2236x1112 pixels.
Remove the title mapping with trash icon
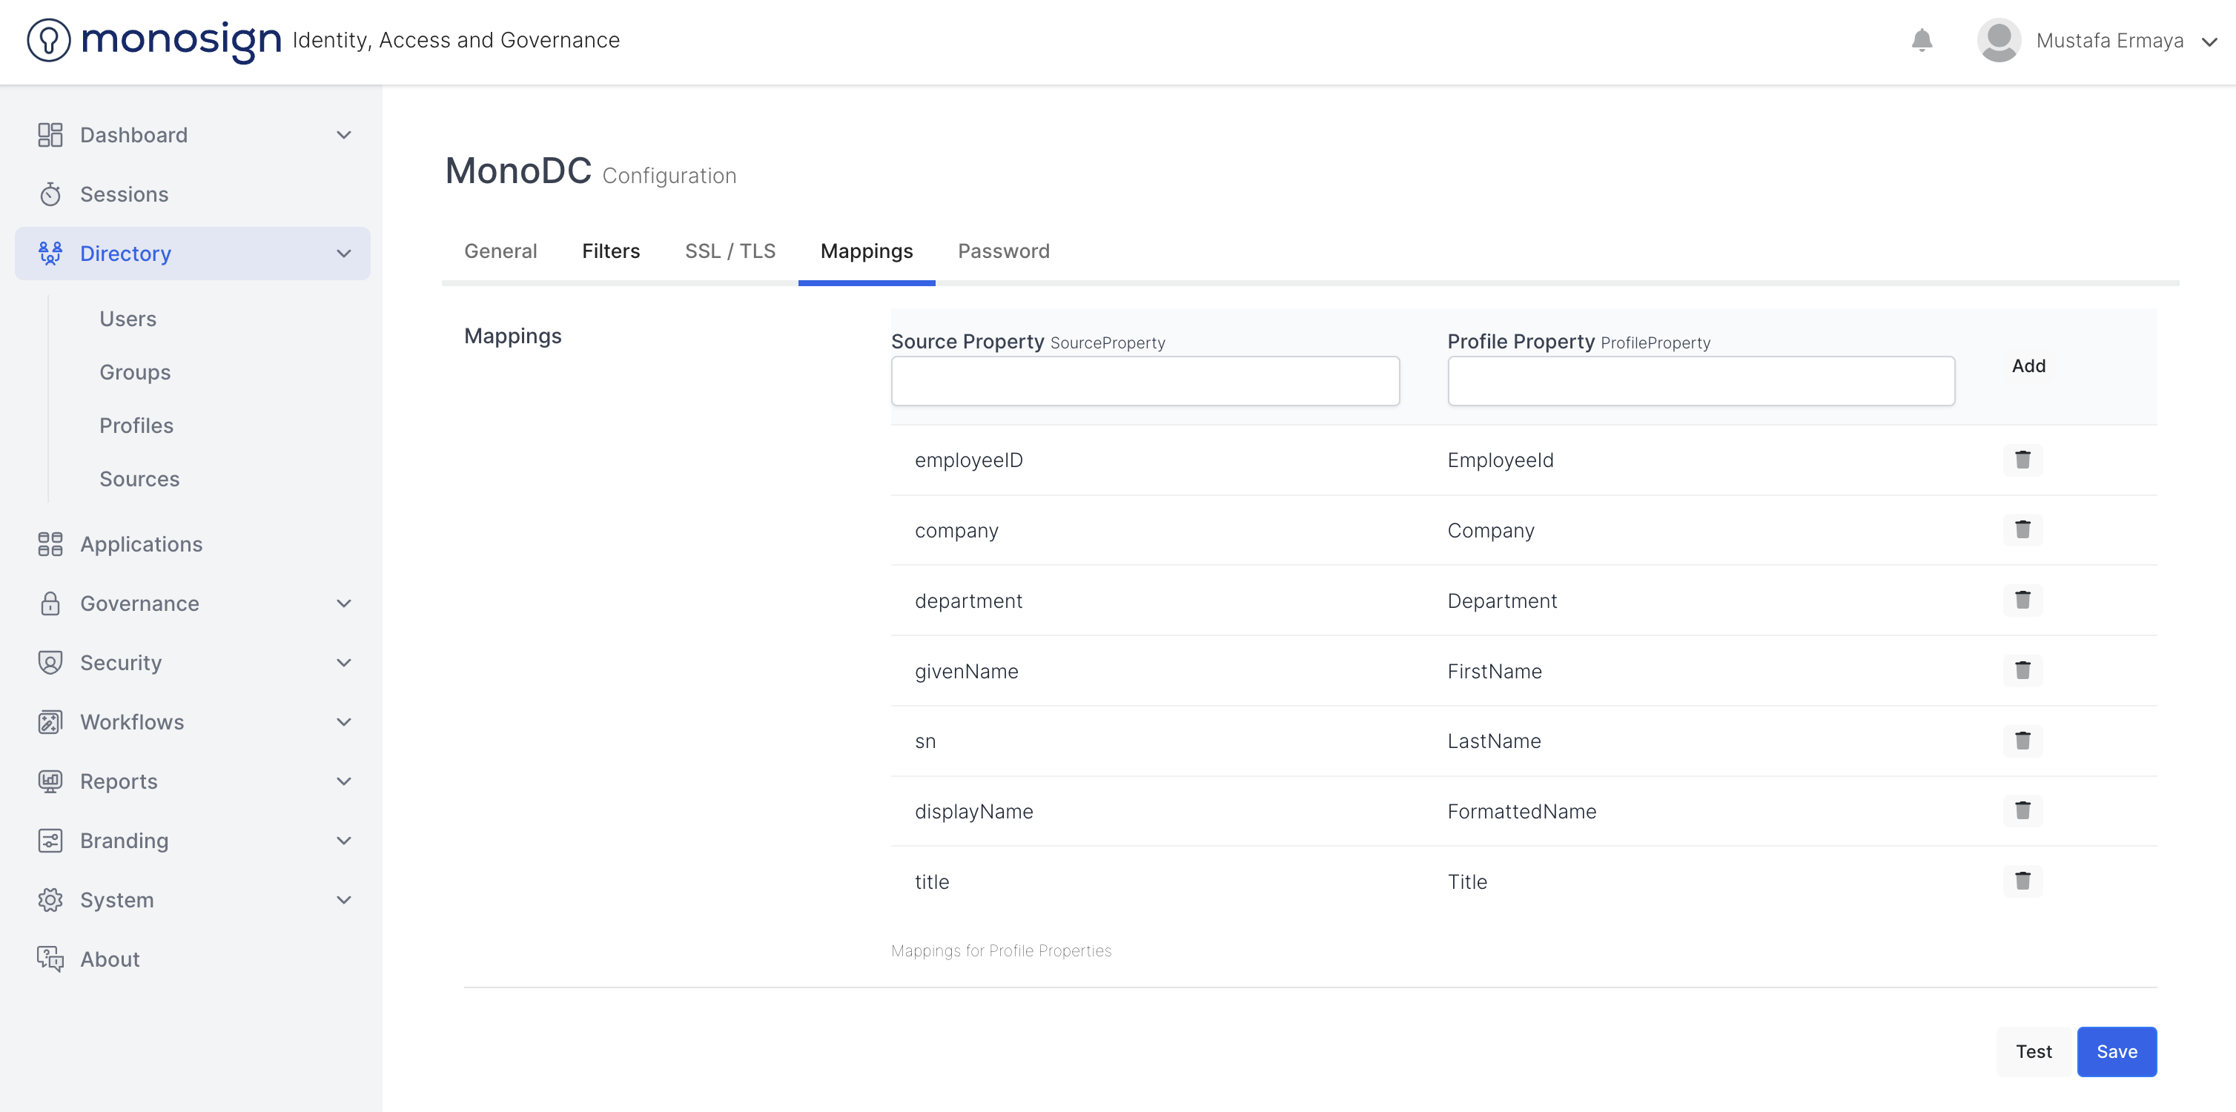2022,880
